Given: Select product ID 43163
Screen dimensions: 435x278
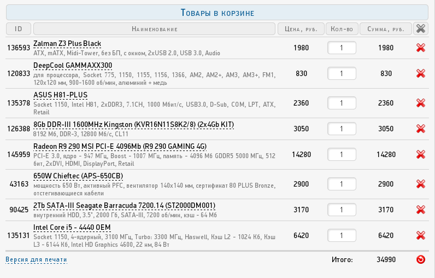Looking at the screenshot, I should (x=19, y=184).
